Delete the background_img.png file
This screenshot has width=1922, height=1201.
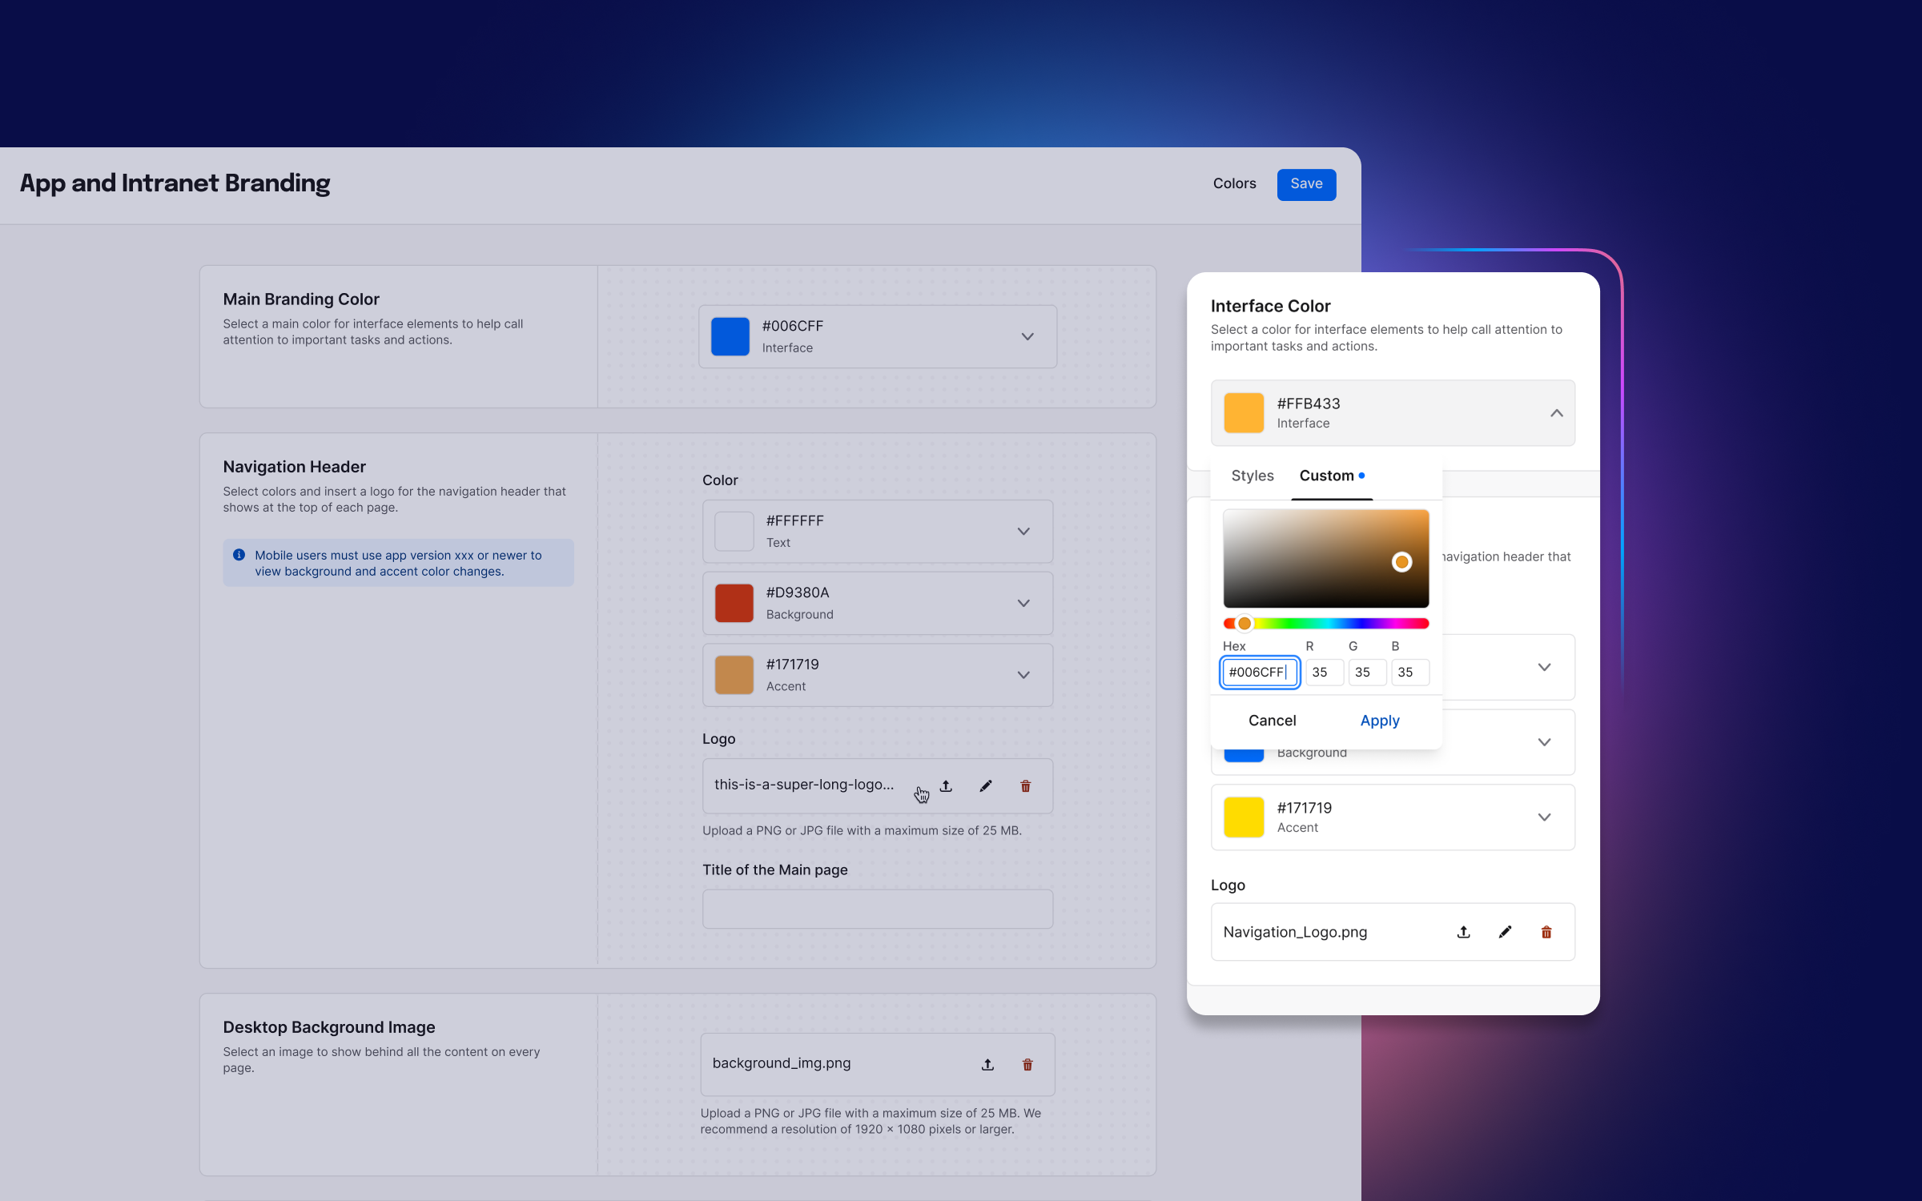[1027, 1064]
